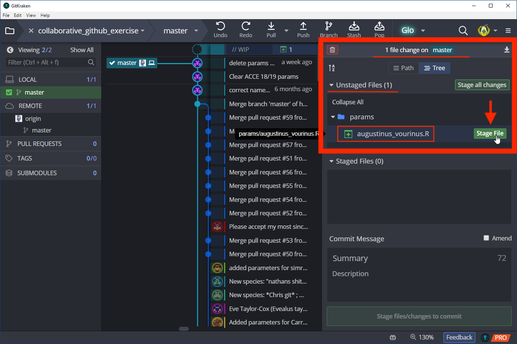The height and width of the screenshot is (344, 517).
Task: Select the origin remote
Action: coord(33,119)
